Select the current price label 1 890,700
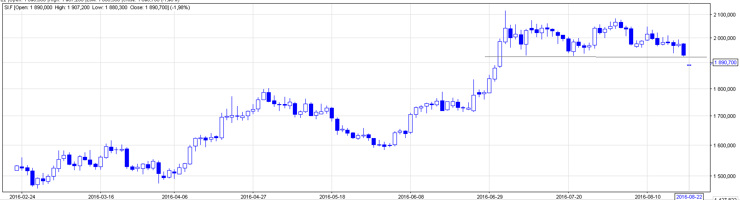740x200 pixels. pyautogui.click(x=725, y=62)
